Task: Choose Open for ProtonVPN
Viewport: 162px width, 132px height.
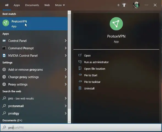Action: tap(87, 56)
